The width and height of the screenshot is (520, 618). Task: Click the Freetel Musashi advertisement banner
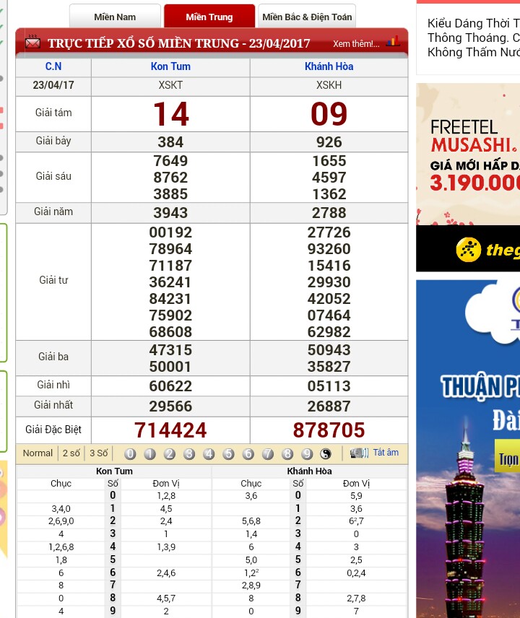pyautogui.click(x=468, y=154)
